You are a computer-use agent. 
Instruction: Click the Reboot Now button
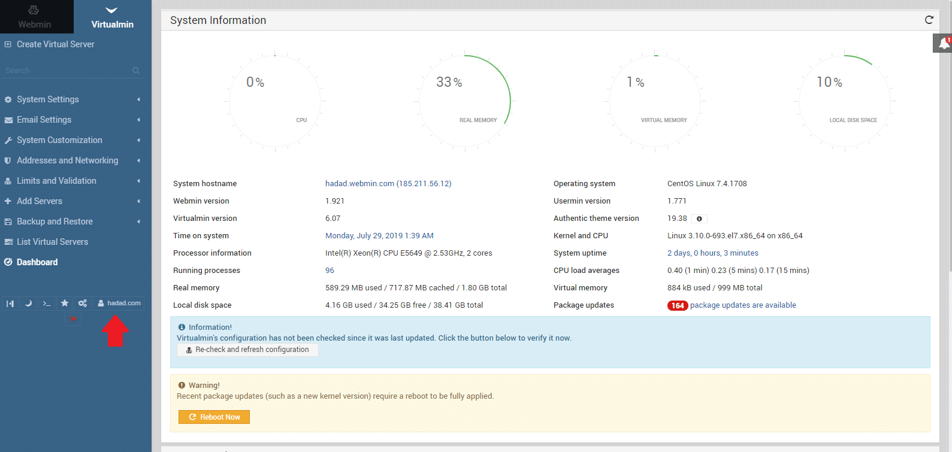(214, 417)
